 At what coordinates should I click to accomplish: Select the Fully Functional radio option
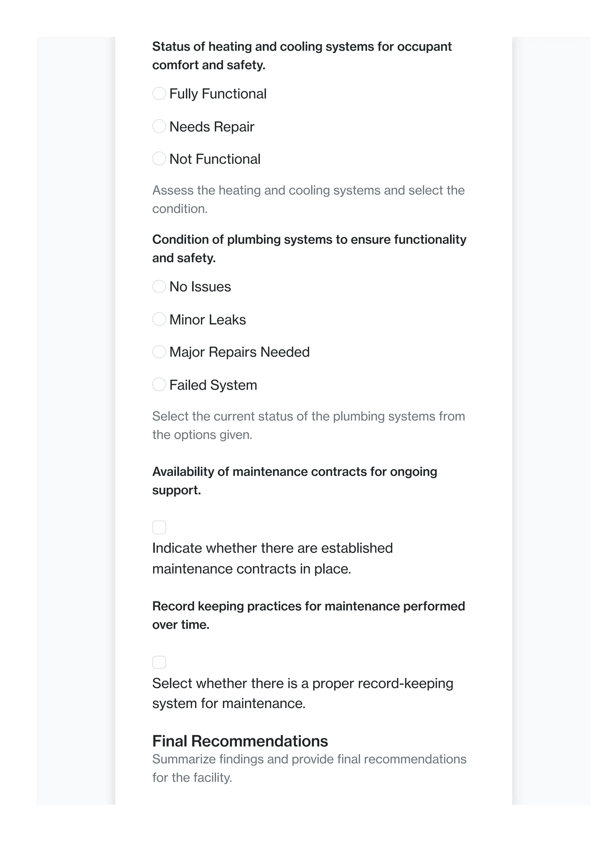click(x=159, y=94)
